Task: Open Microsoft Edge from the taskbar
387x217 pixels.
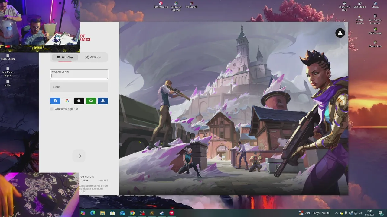Action: pos(93,213)
